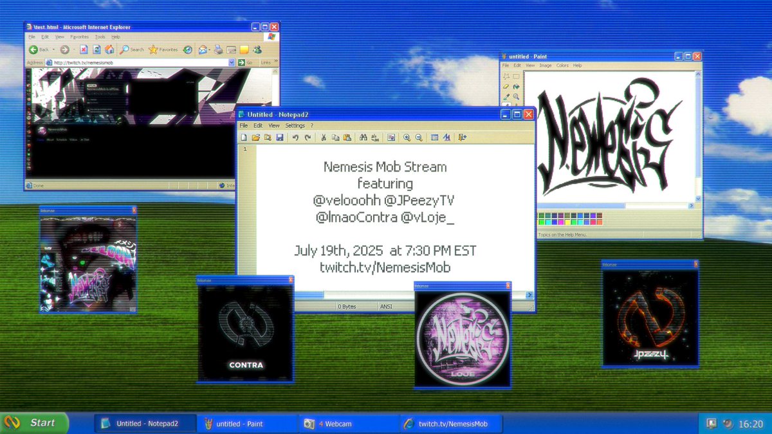Viewport: 772px width, 434px height.
Task: Select the Free-Form Select tool in Paint
Action: click(506, 77)
